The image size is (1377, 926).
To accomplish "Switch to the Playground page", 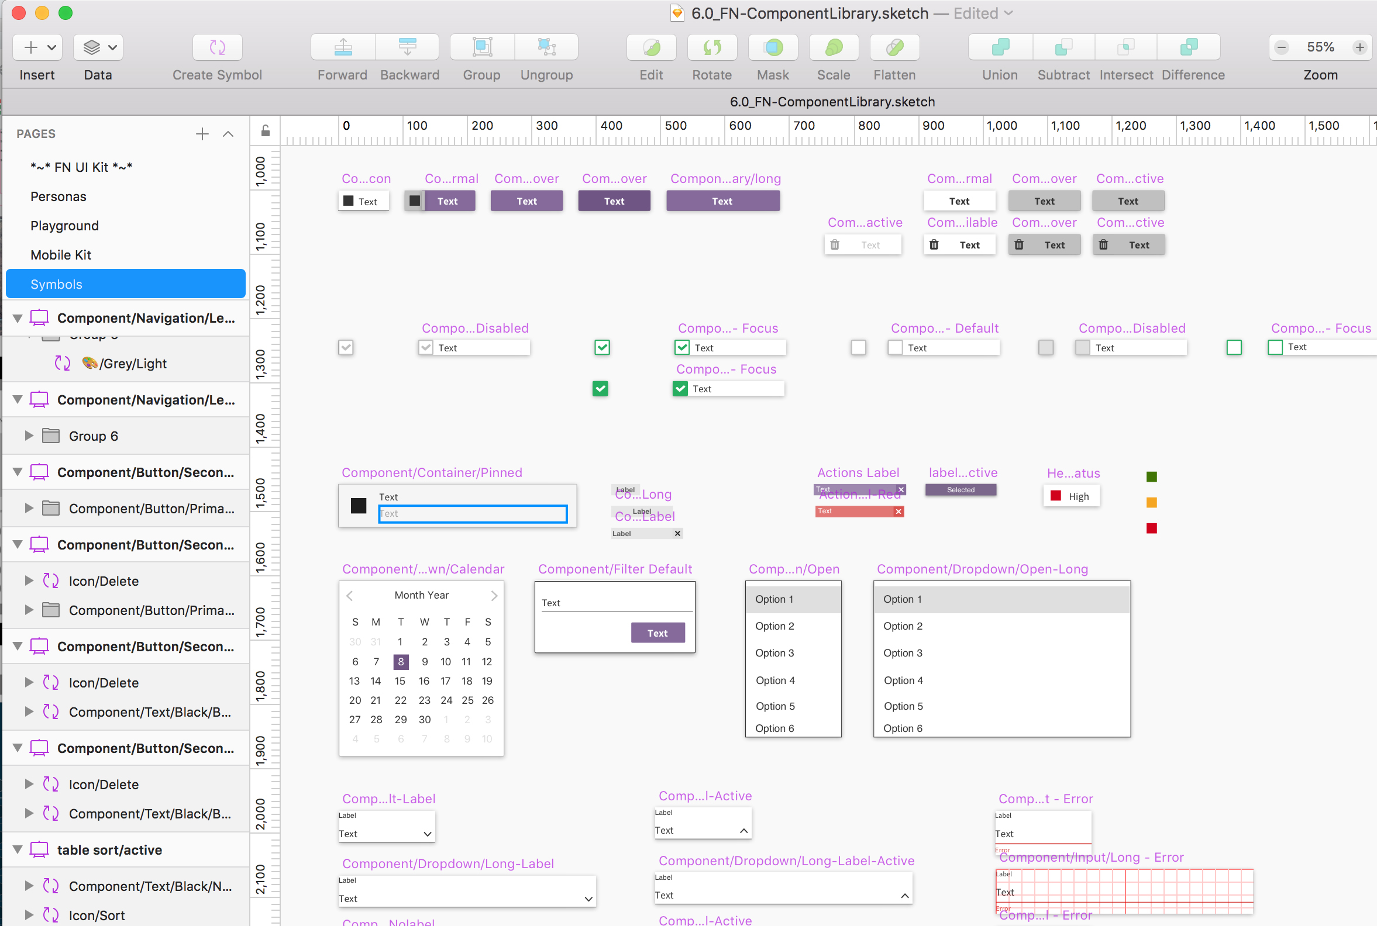I will tap(64, 226).
